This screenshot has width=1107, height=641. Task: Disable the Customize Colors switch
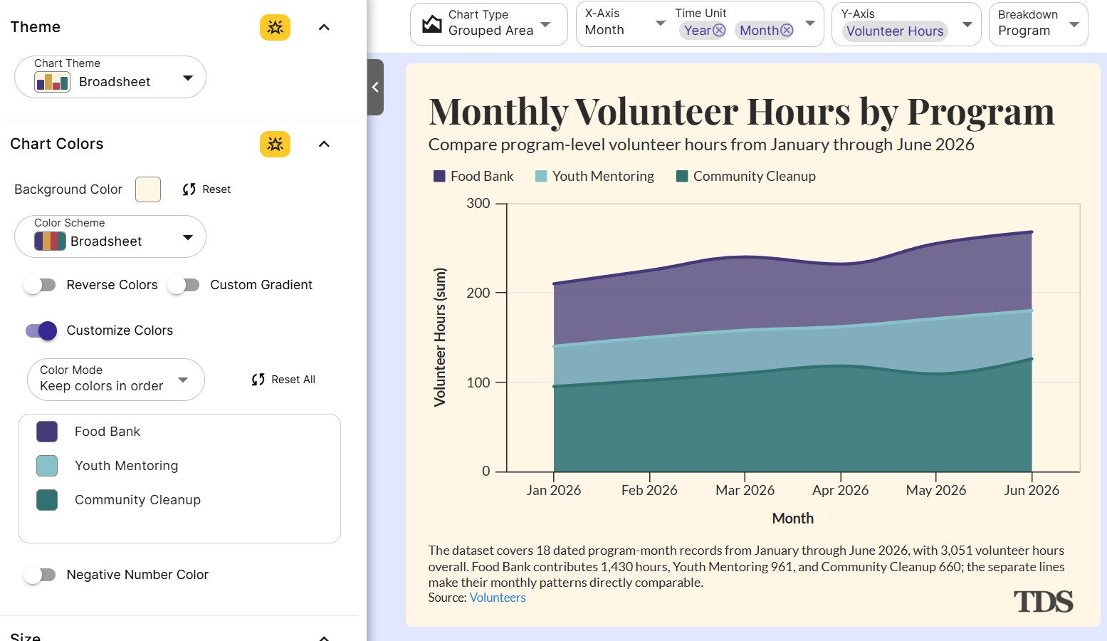pyautogui.click(x=41, y=330)
